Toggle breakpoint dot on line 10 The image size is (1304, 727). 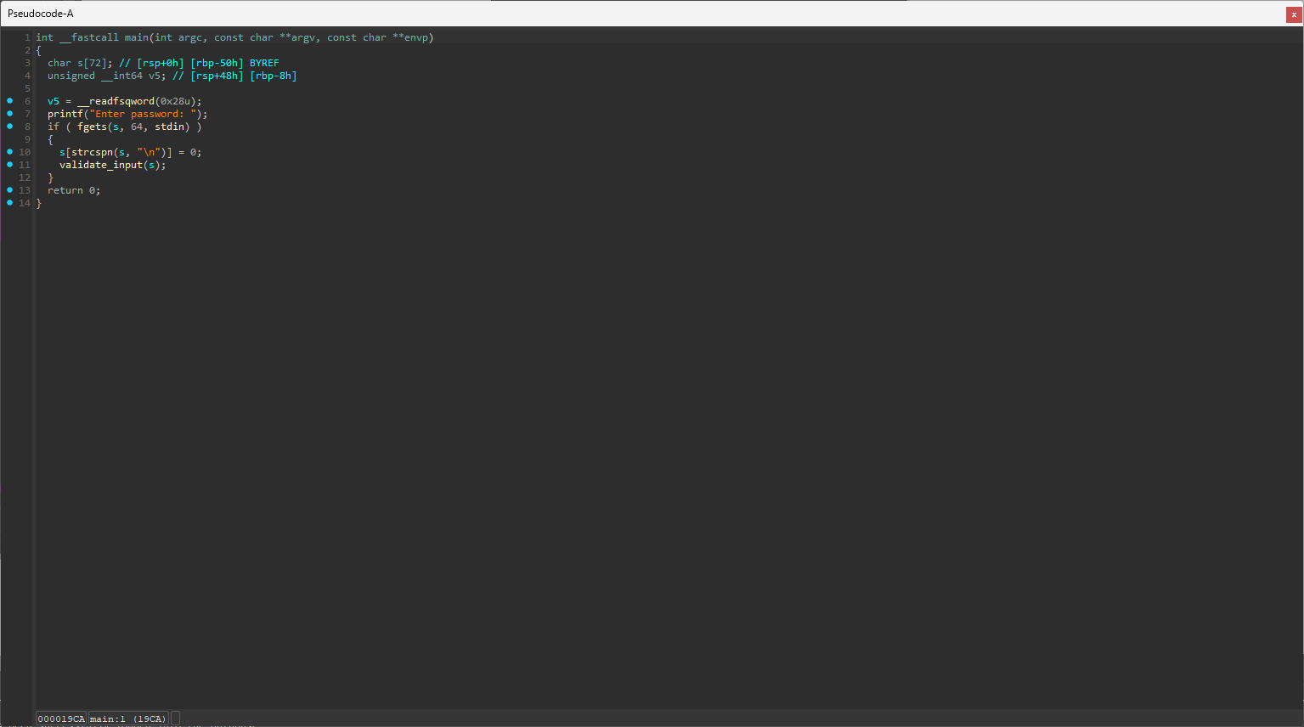tap(10, 152)
